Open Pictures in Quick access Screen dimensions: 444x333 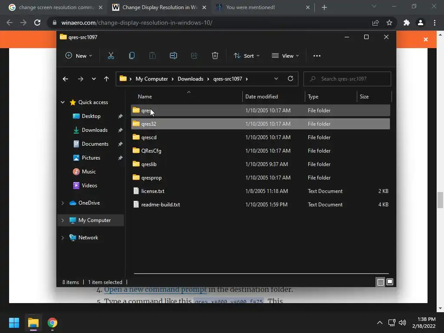91,158
